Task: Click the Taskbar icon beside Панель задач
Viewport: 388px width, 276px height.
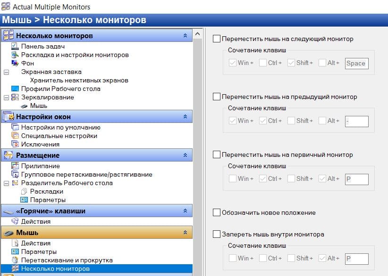Action: [x=15, y=46]
